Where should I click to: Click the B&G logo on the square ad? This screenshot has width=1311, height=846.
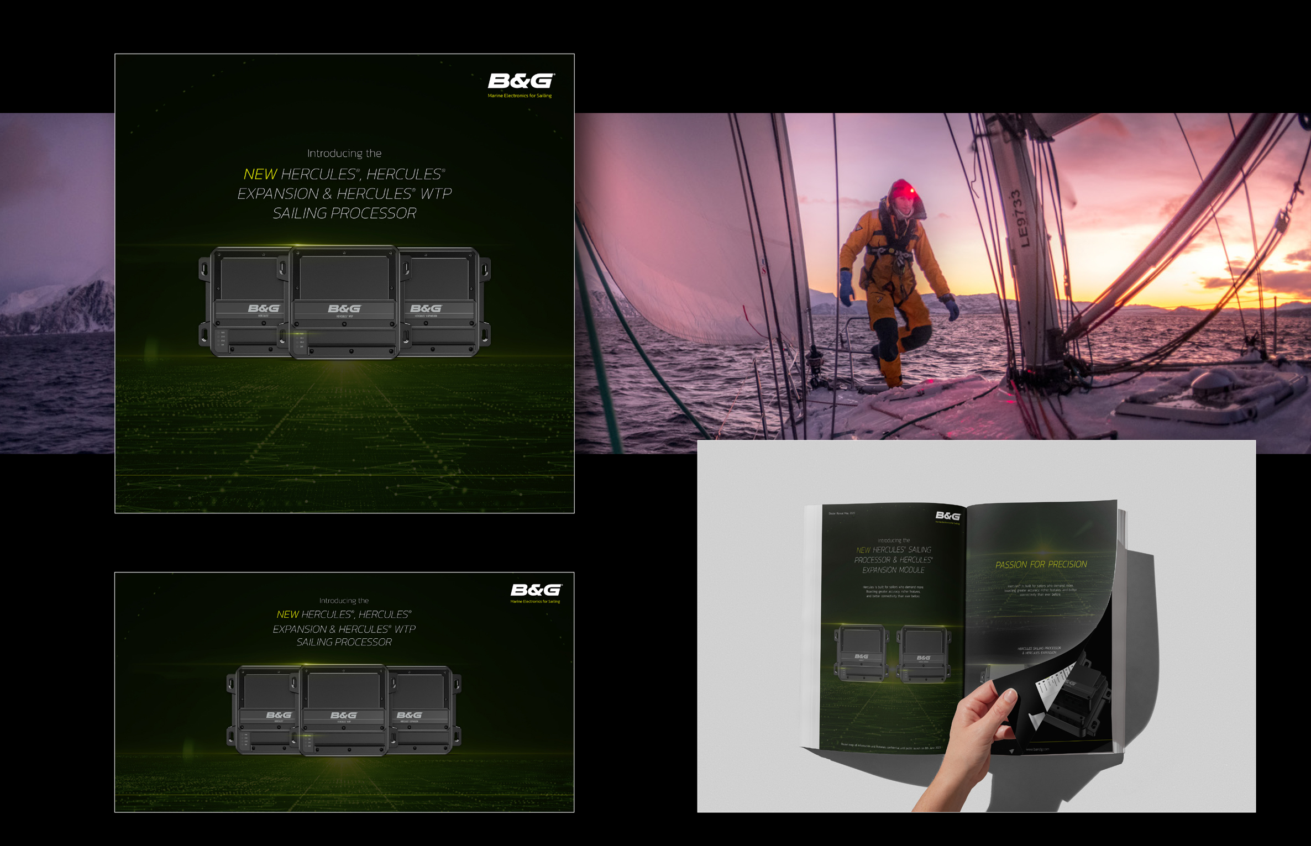[521, 82]
